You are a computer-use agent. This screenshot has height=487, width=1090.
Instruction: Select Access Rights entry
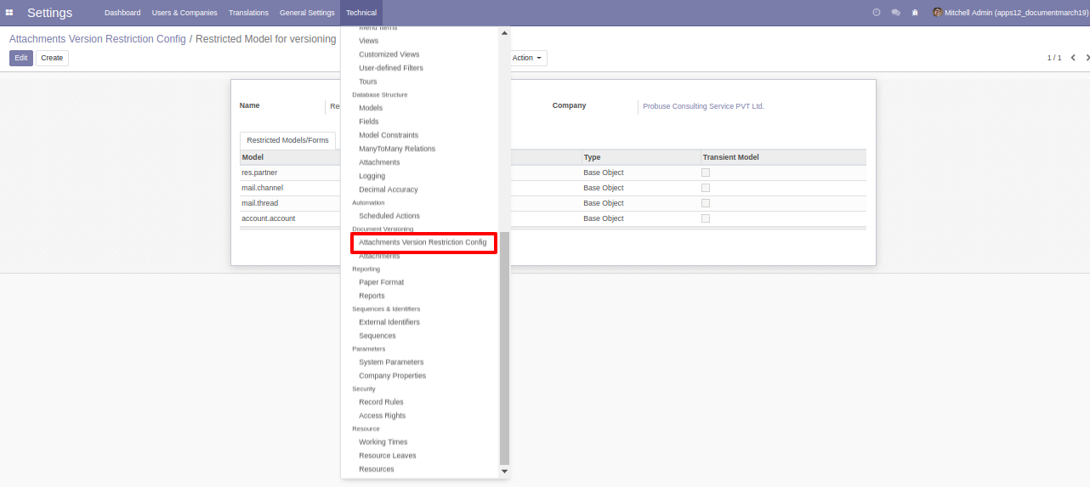point(383,416)
